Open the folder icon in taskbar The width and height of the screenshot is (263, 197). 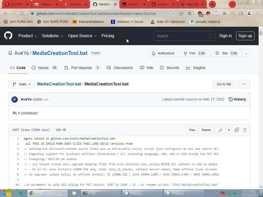click(74, 193)
